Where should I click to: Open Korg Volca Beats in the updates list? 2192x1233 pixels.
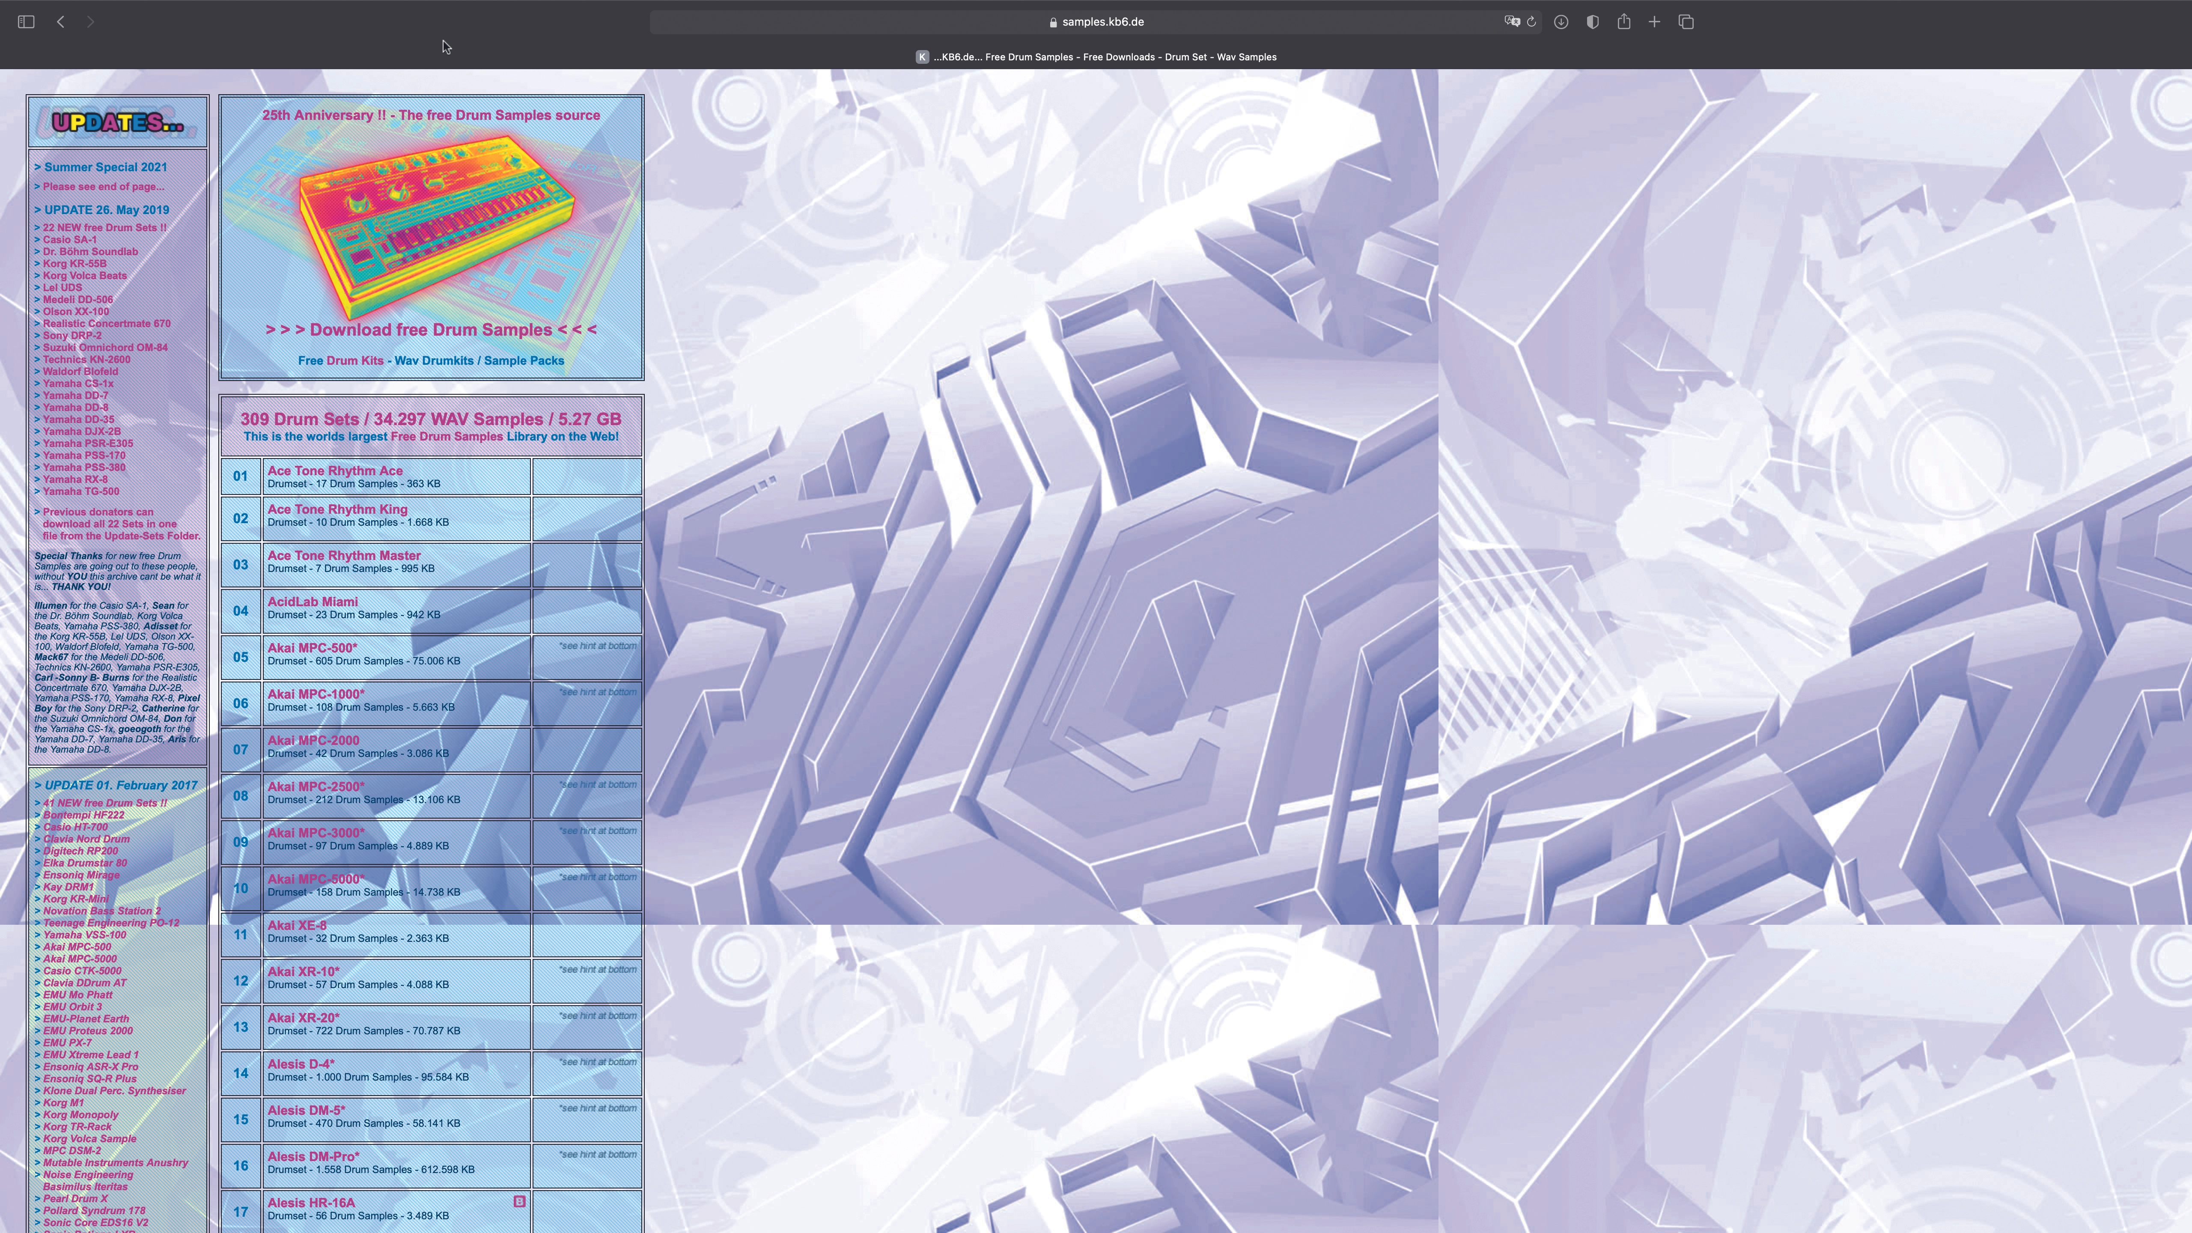pyautogui.click(x=84, y=276)
